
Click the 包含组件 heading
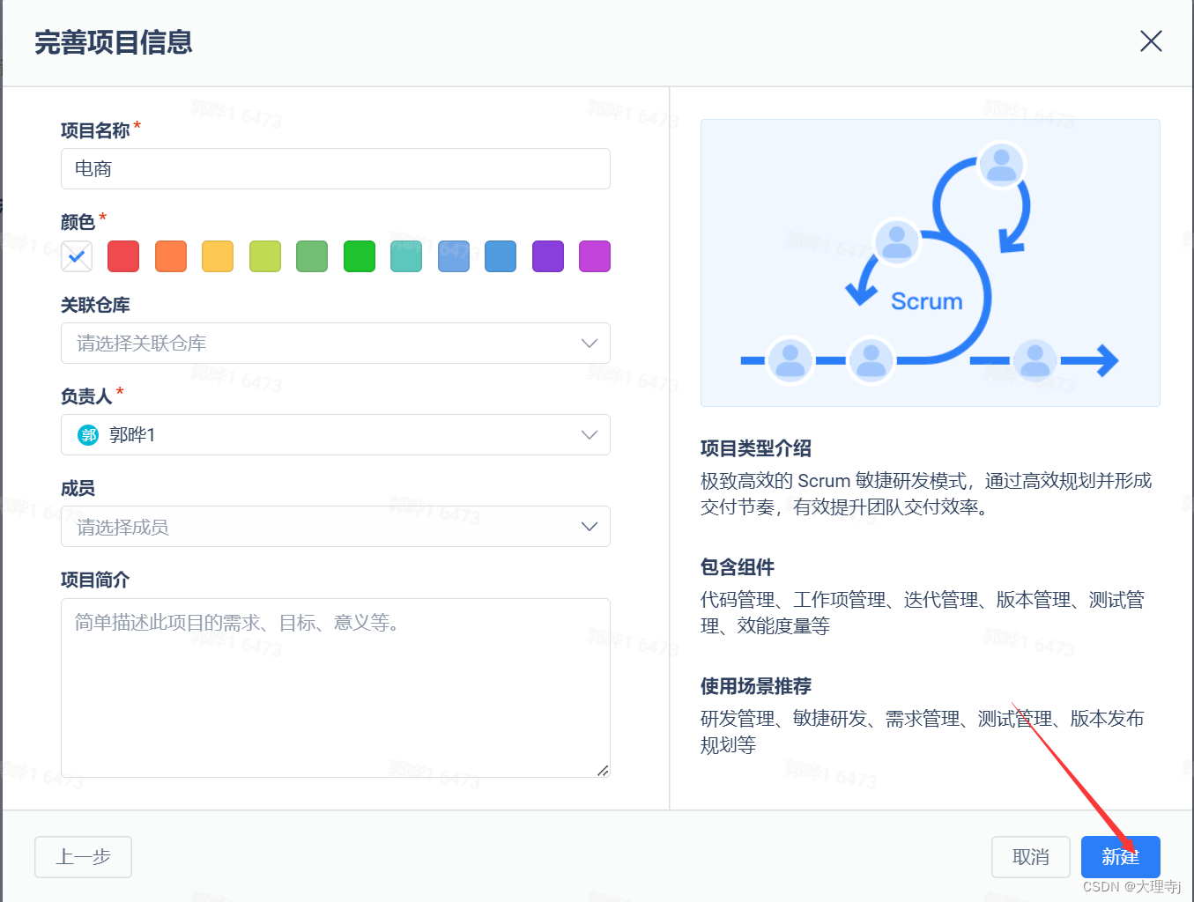[x=738, y=567]
